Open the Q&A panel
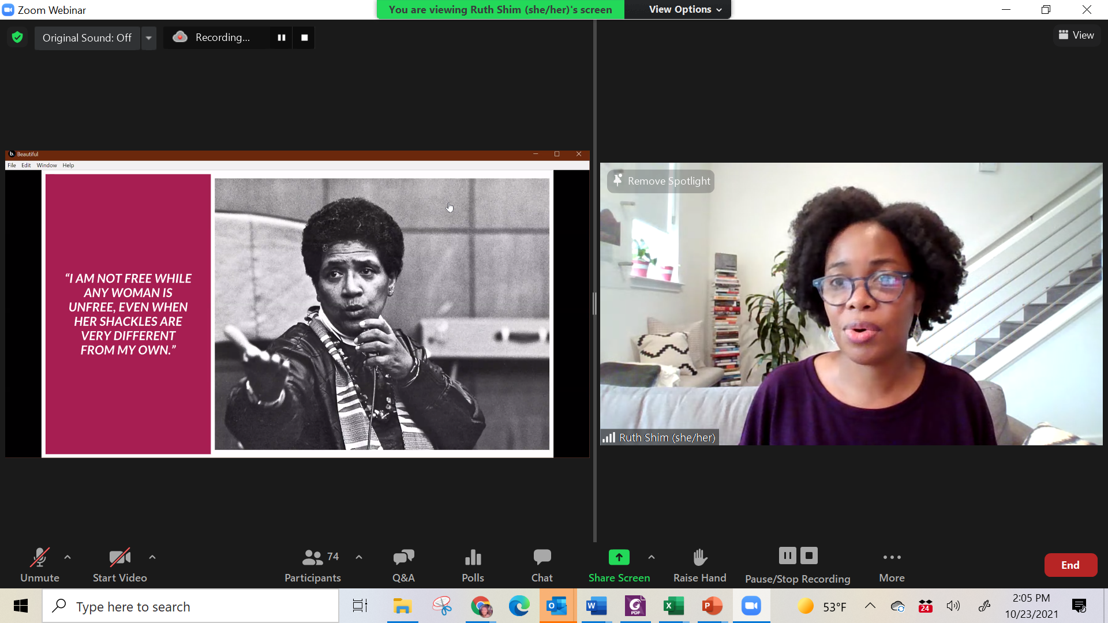This screenshot has width=1108, height=623. pyautogui.click(x=403, y=558)
